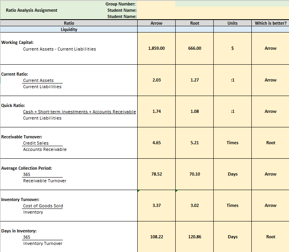This screenshot has width=289, height=252.
Task: Select Root collection period value 70.10
Action: (x=194, y=174)
